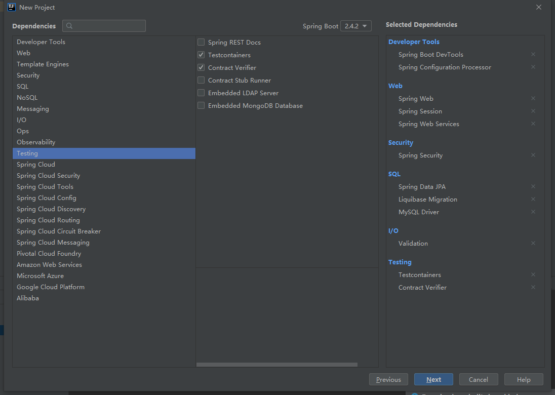The image size is (555, 395).
Task: Uncheck the Contract Verifier checkbox
Action: (201, 67)
